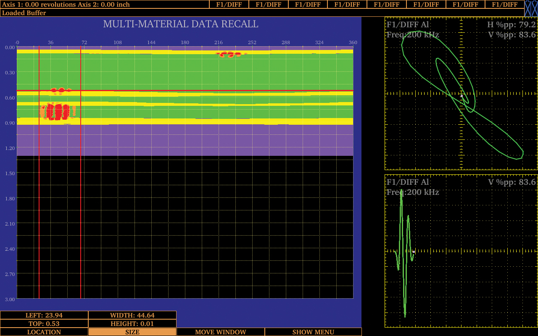Click the LOCATION button
The image size is (538, 336).
(44, 332)
